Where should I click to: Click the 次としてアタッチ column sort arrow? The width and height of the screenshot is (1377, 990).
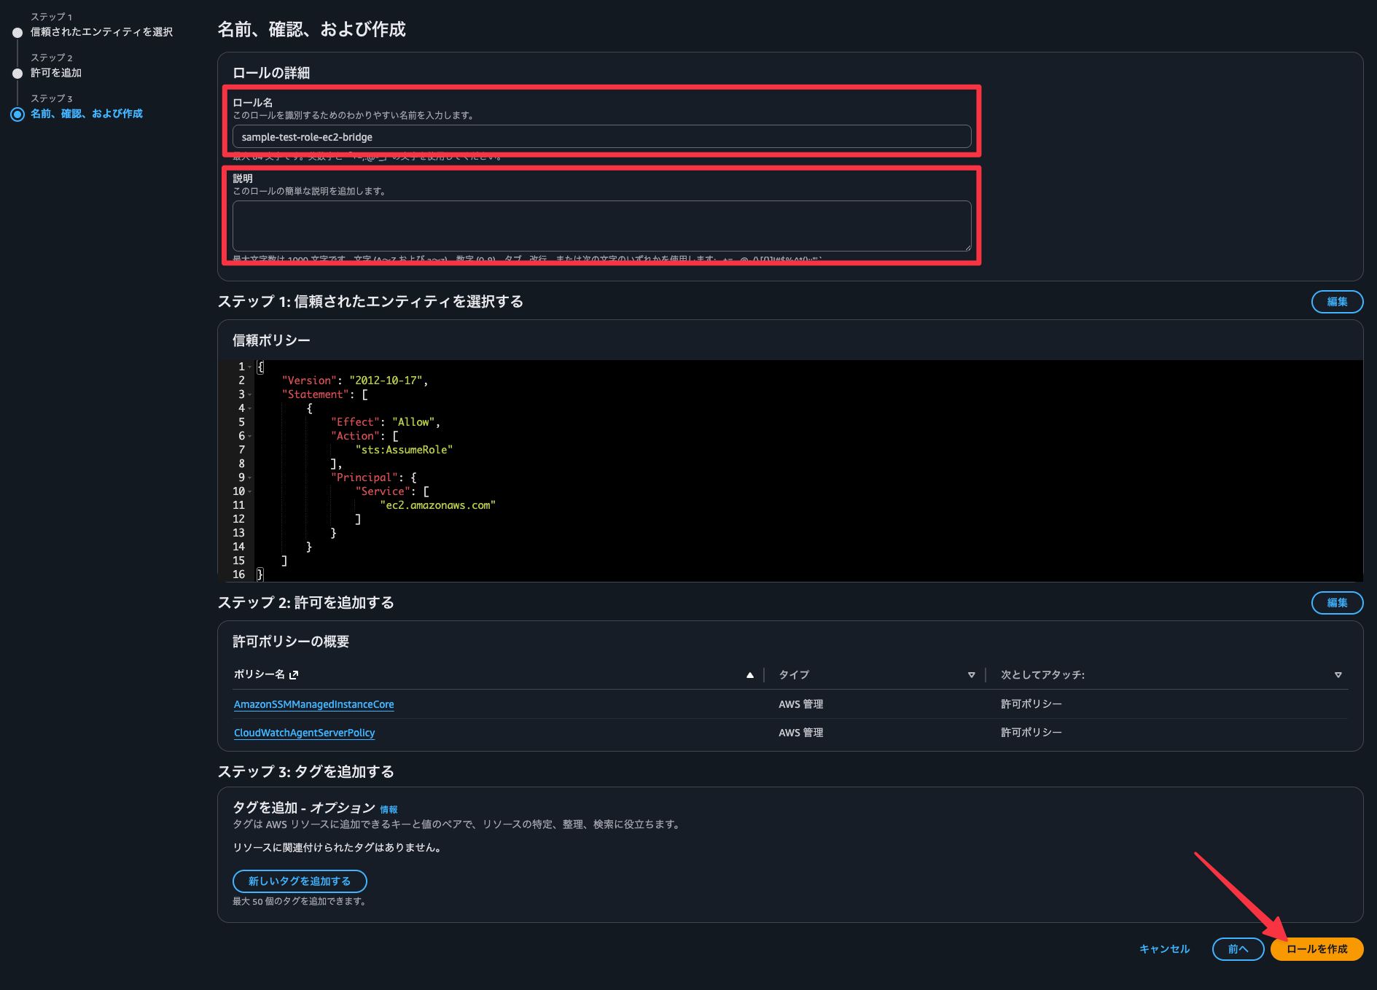pos(1338,675)
